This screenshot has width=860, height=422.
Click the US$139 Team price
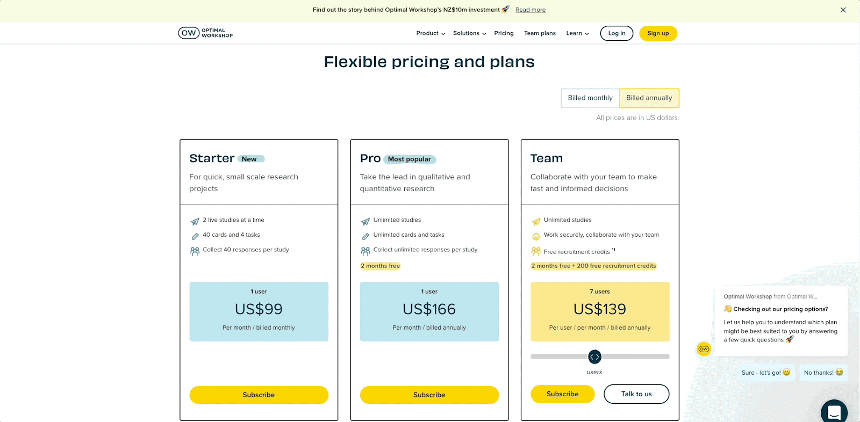tap(600, 309)
